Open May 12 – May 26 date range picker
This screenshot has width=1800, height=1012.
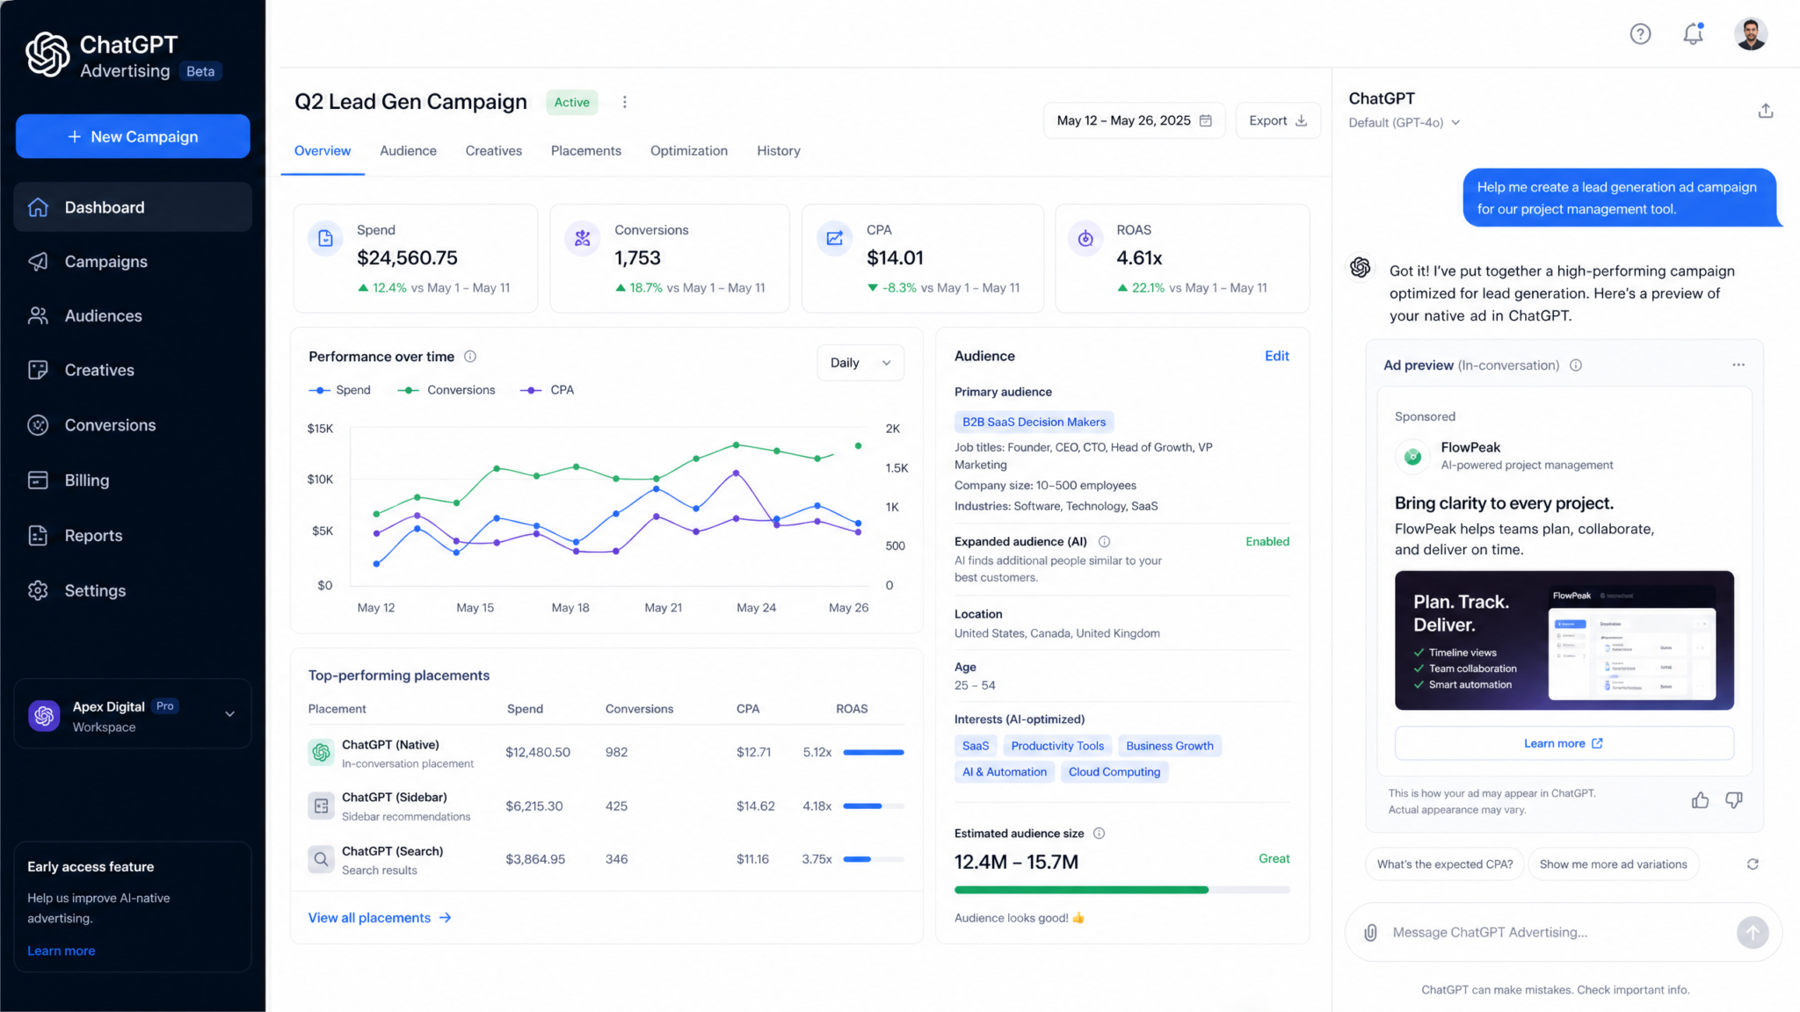pos(1134,120)
